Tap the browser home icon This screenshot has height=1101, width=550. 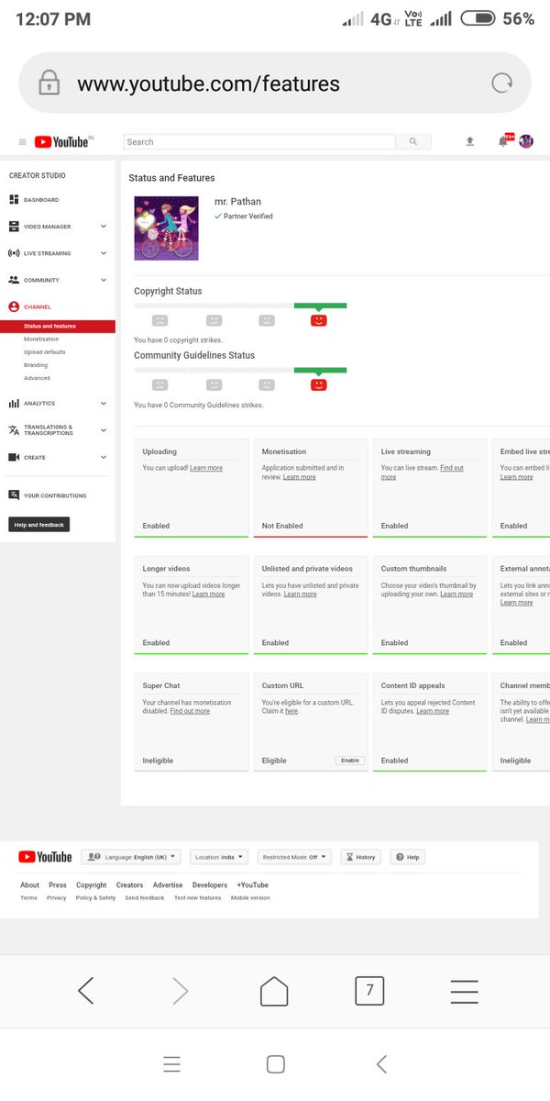(274, 991)
